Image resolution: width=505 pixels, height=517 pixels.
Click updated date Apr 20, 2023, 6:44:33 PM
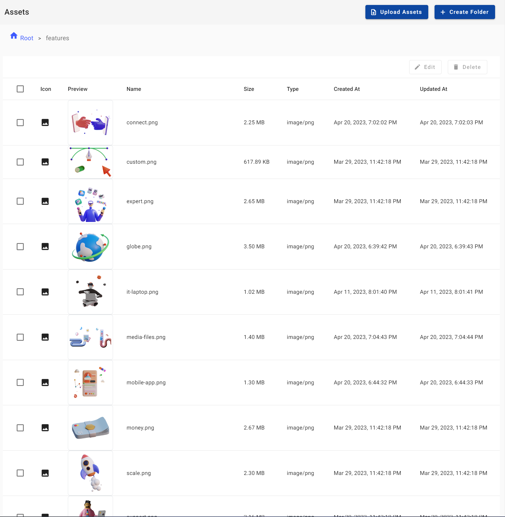point(451,383)
